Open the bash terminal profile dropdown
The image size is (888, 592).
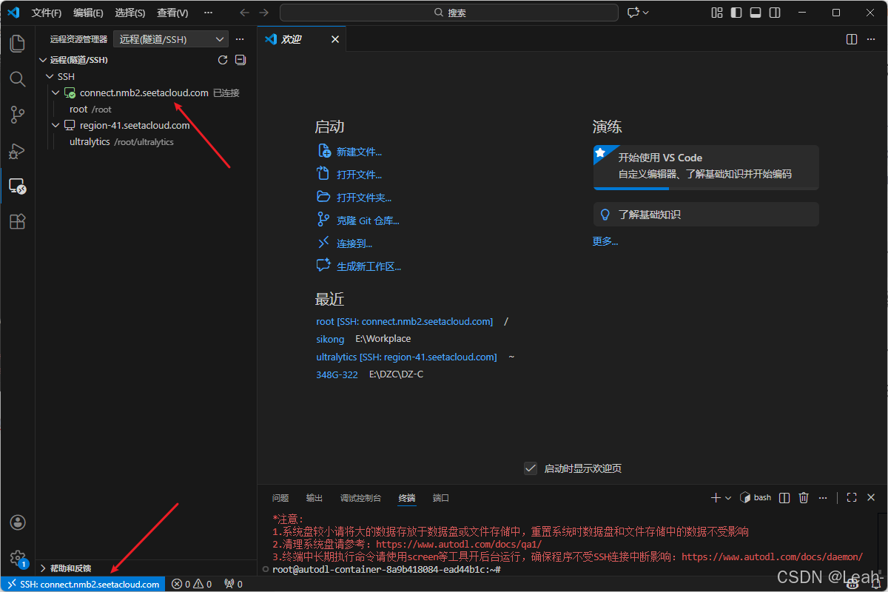click(729, 497)
